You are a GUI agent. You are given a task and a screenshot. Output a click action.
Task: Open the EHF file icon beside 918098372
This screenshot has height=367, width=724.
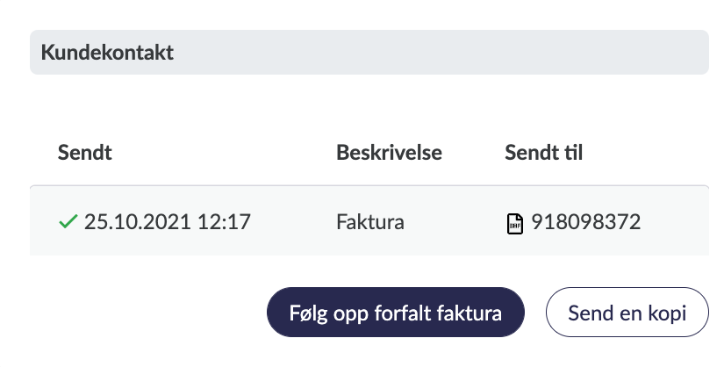coord(516,224)
